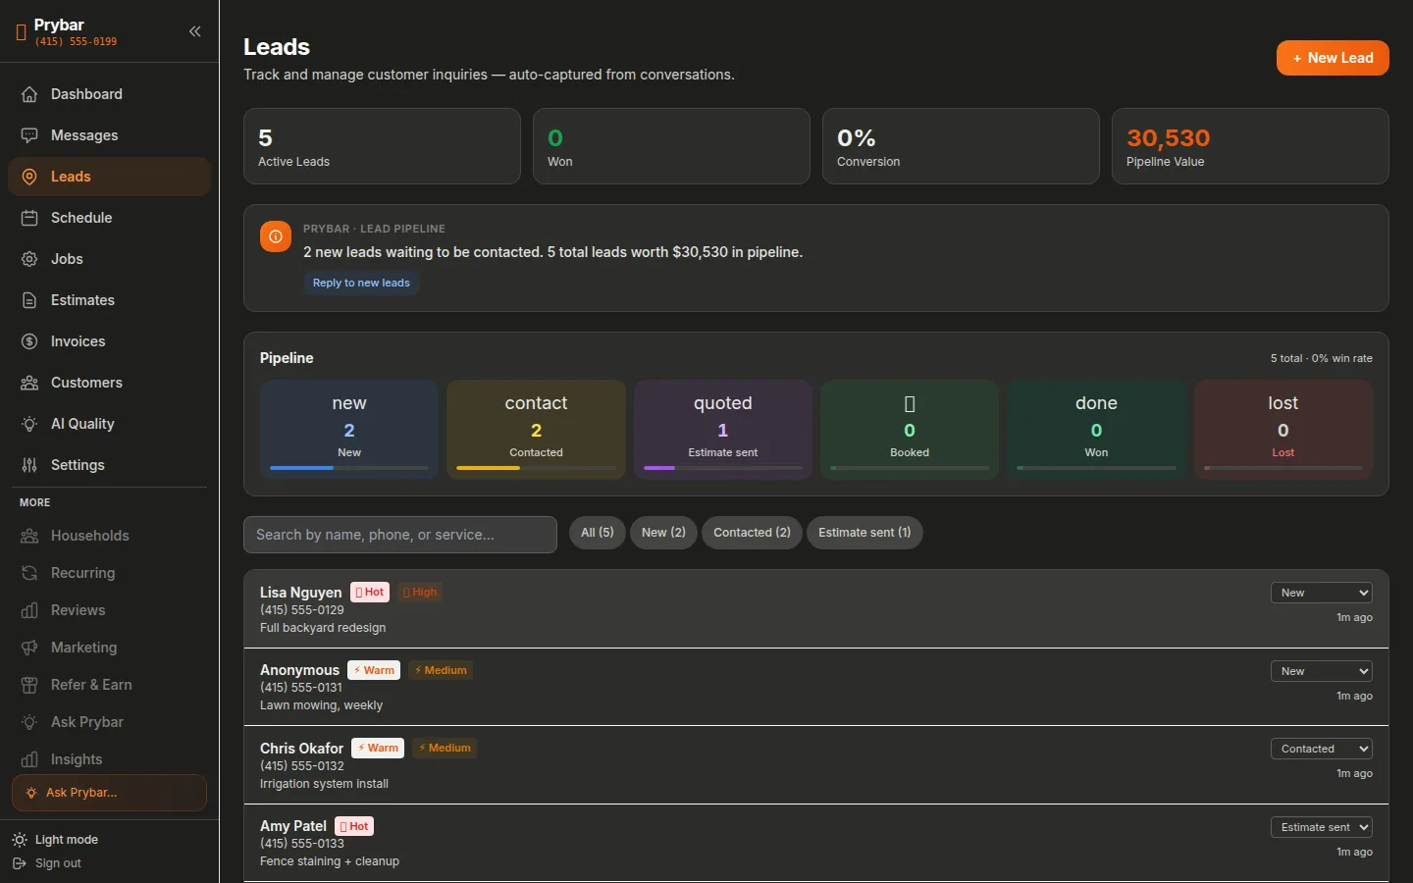Screen dimensions: 1413x883
Task: Filter by All (5) leads
Action: pyautogui.click(x=598, y=533)
